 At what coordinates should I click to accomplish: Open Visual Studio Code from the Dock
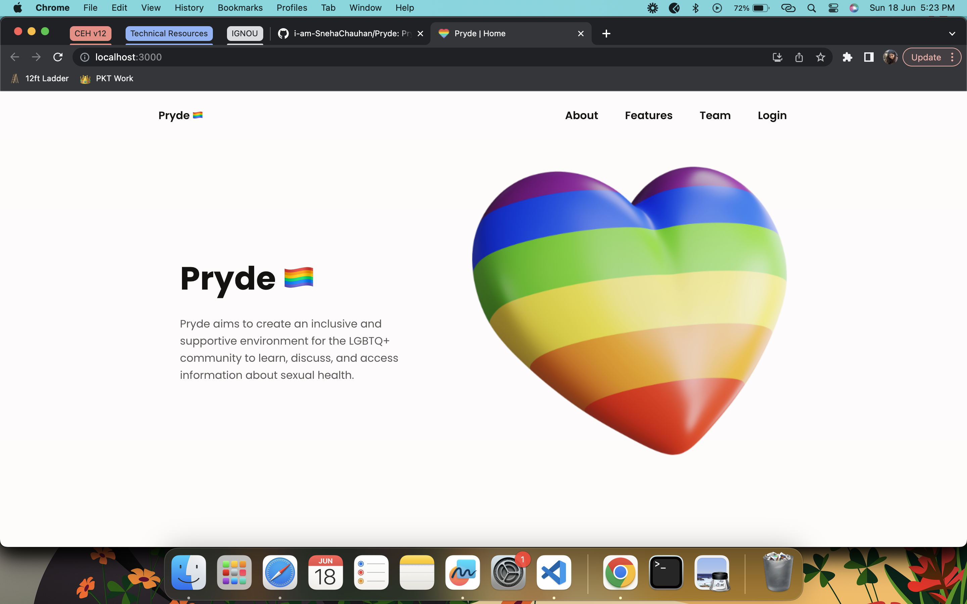pyautogui.click(x=554, y=572)
